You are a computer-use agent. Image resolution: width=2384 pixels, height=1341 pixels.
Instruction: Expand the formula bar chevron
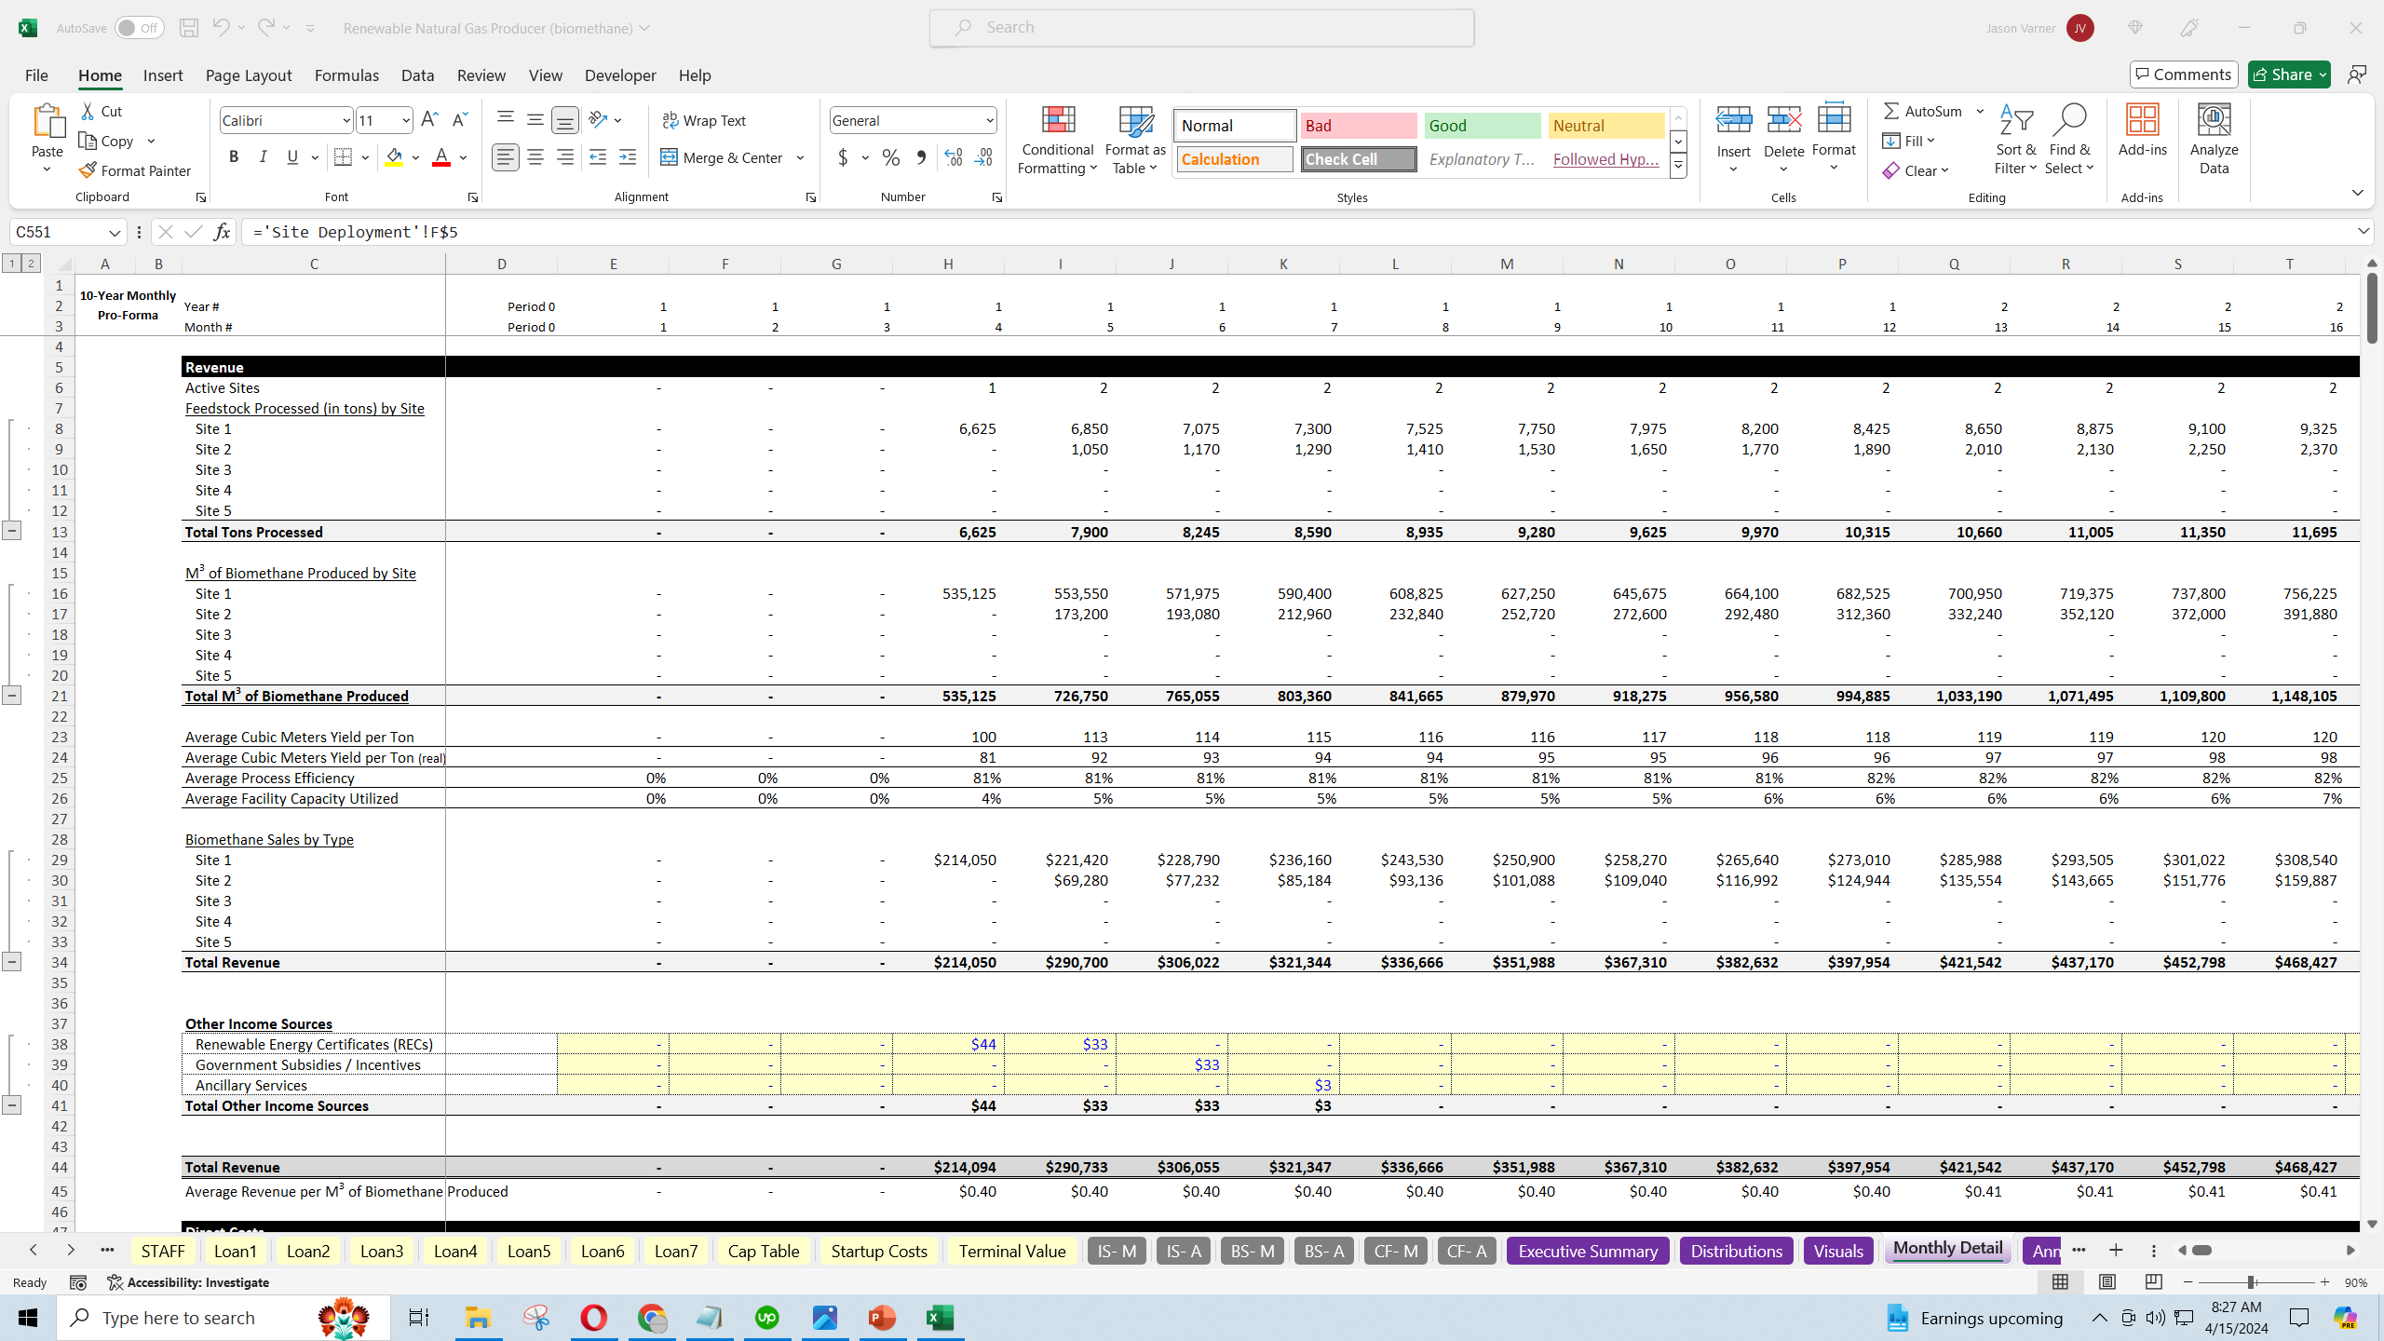pos(2363,231)
